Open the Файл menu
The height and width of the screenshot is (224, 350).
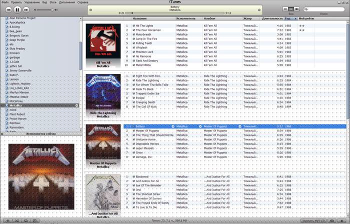[x=5, y=2]
